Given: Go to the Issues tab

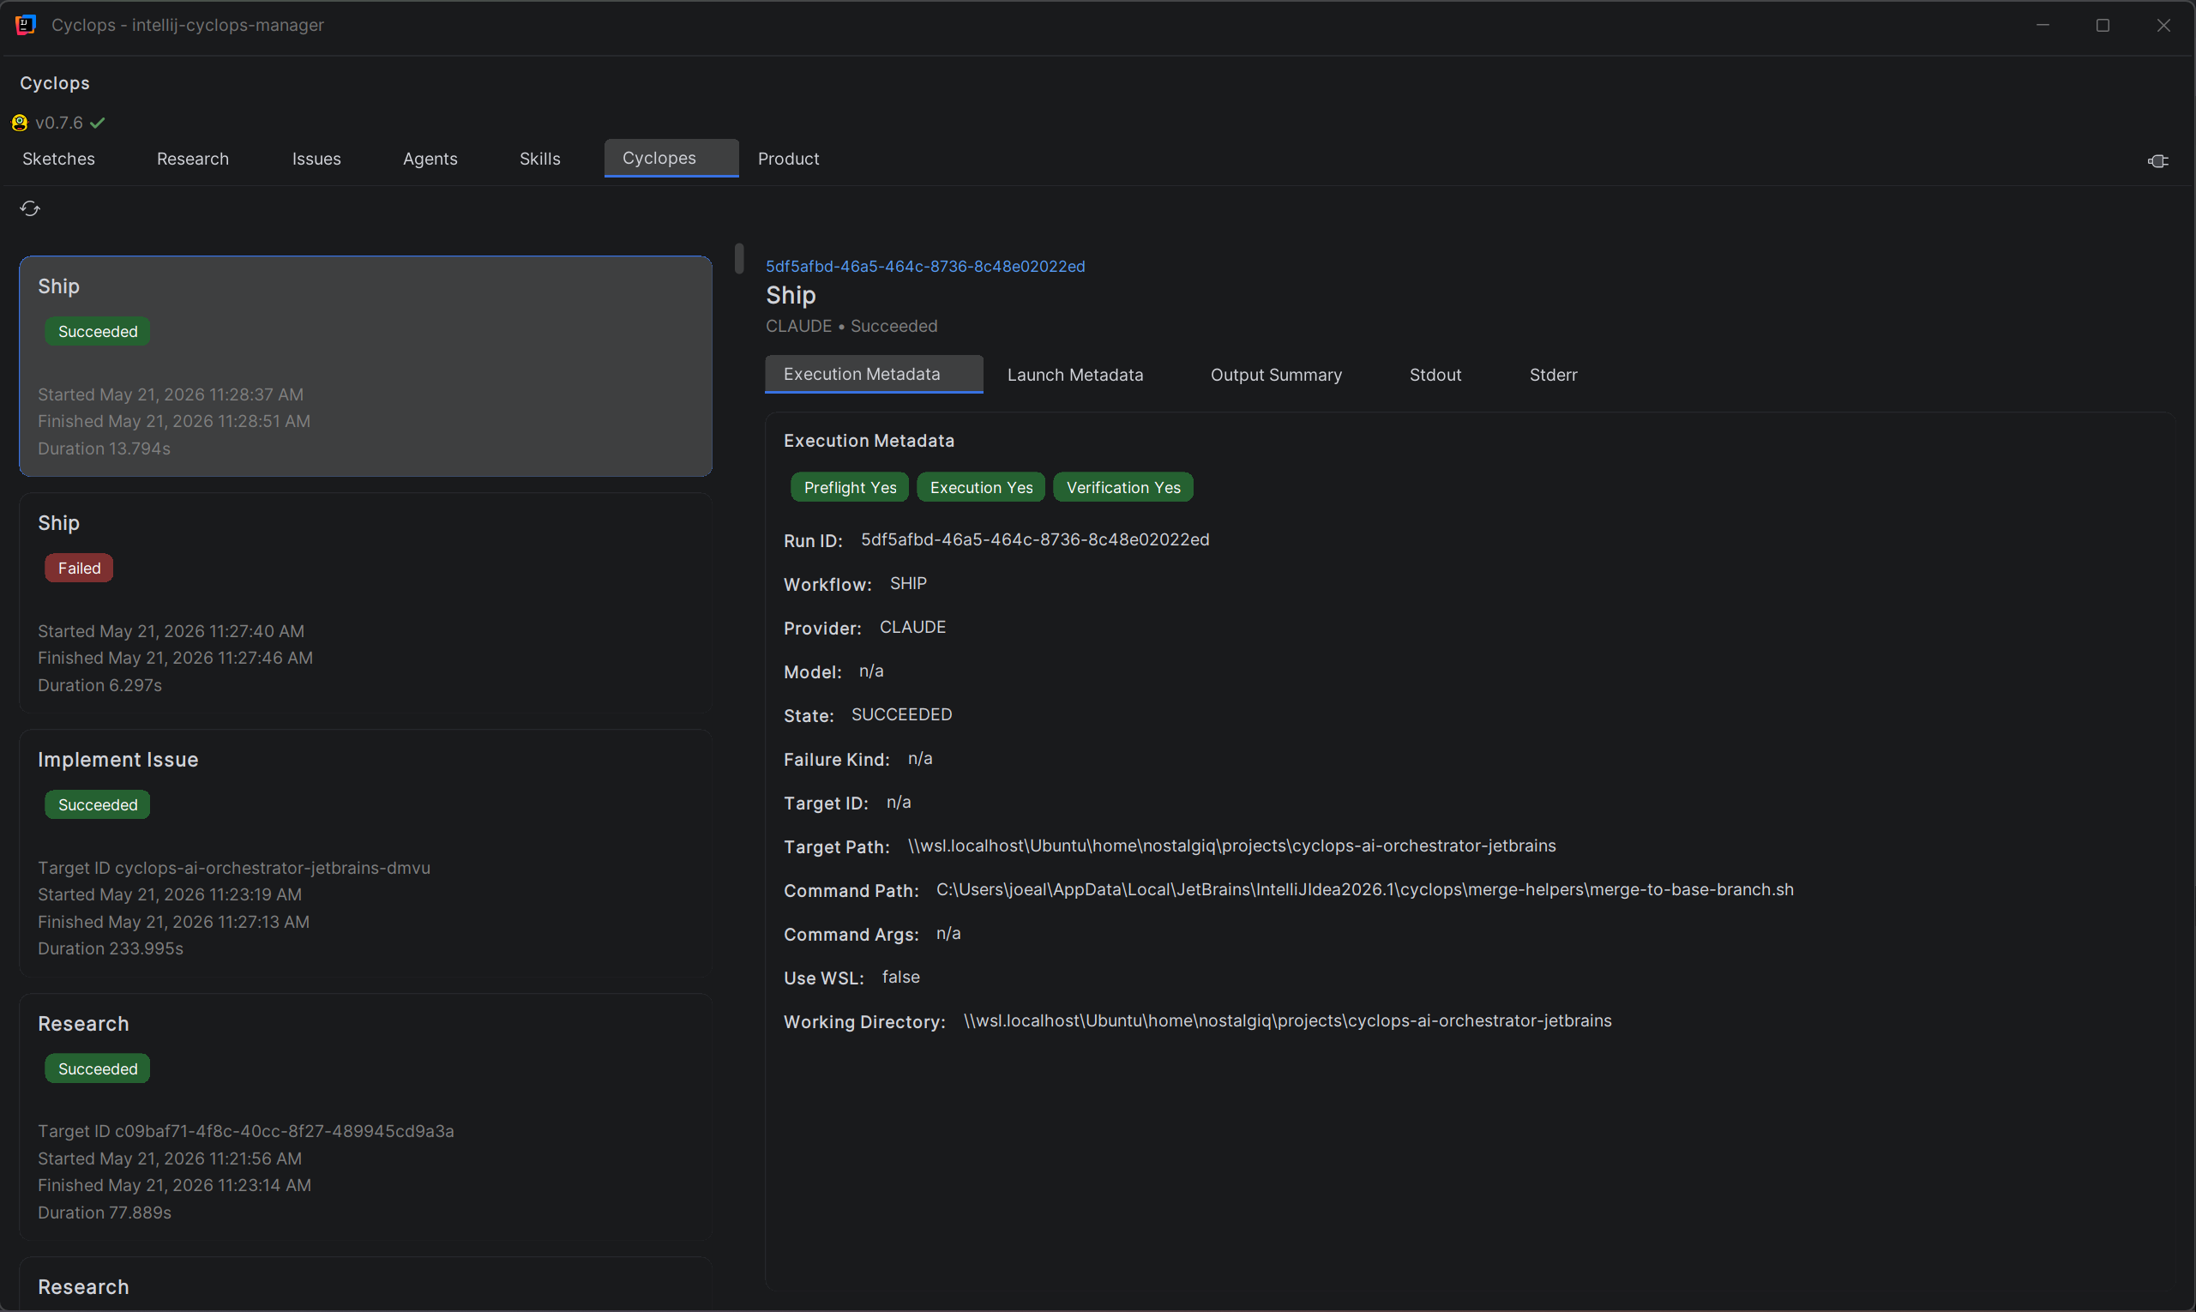Looking at the screenshot, I should 316,159.
